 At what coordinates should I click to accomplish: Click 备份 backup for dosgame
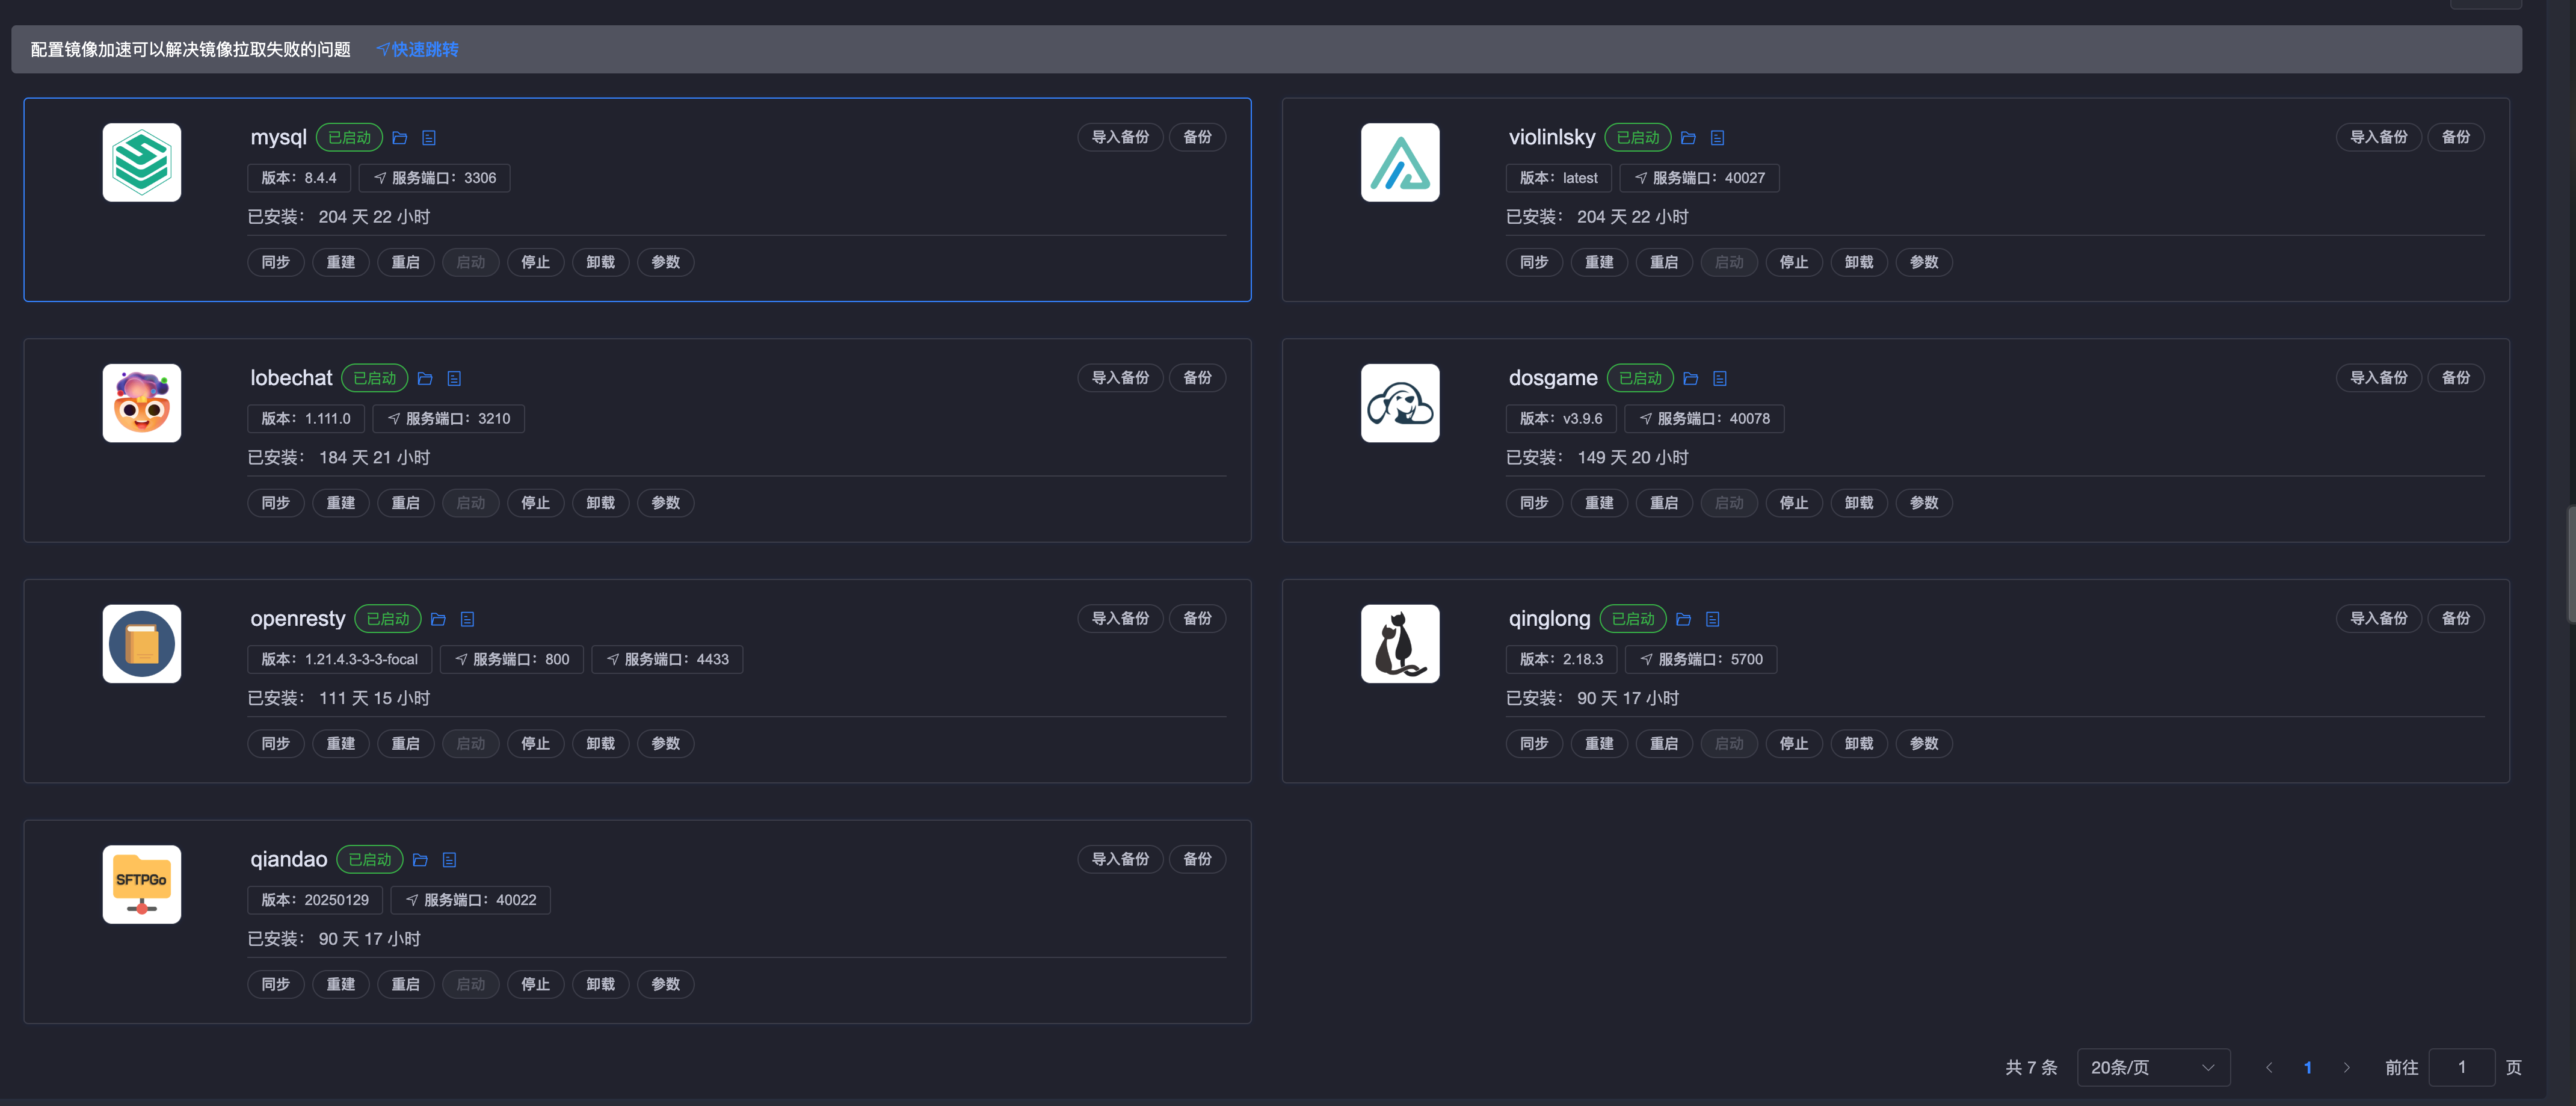coord(2455,378)
